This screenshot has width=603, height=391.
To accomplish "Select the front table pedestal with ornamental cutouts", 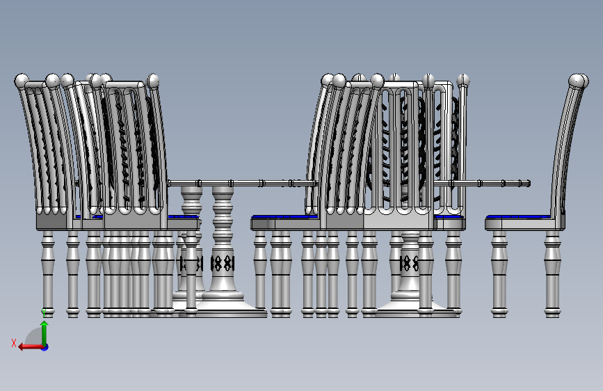I will point(223,250).
